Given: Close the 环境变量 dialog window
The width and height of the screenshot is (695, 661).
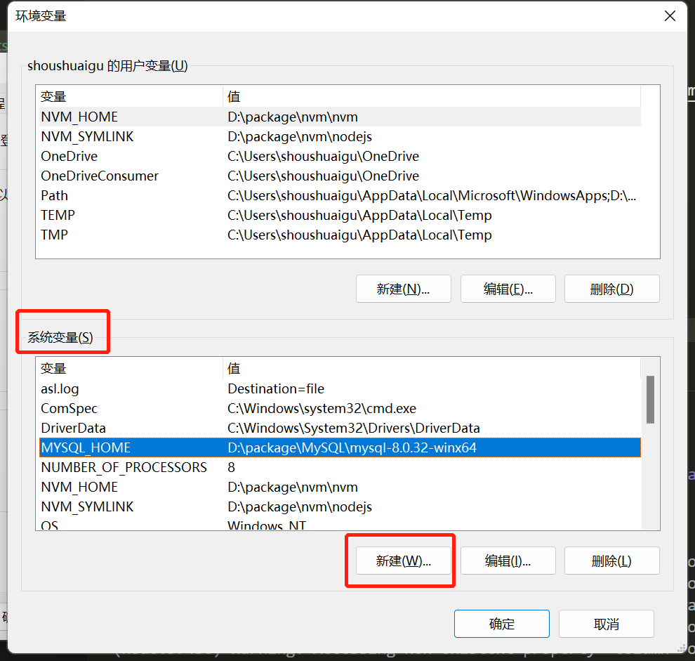Looking at the screenshot, I should tap(670, 16).
